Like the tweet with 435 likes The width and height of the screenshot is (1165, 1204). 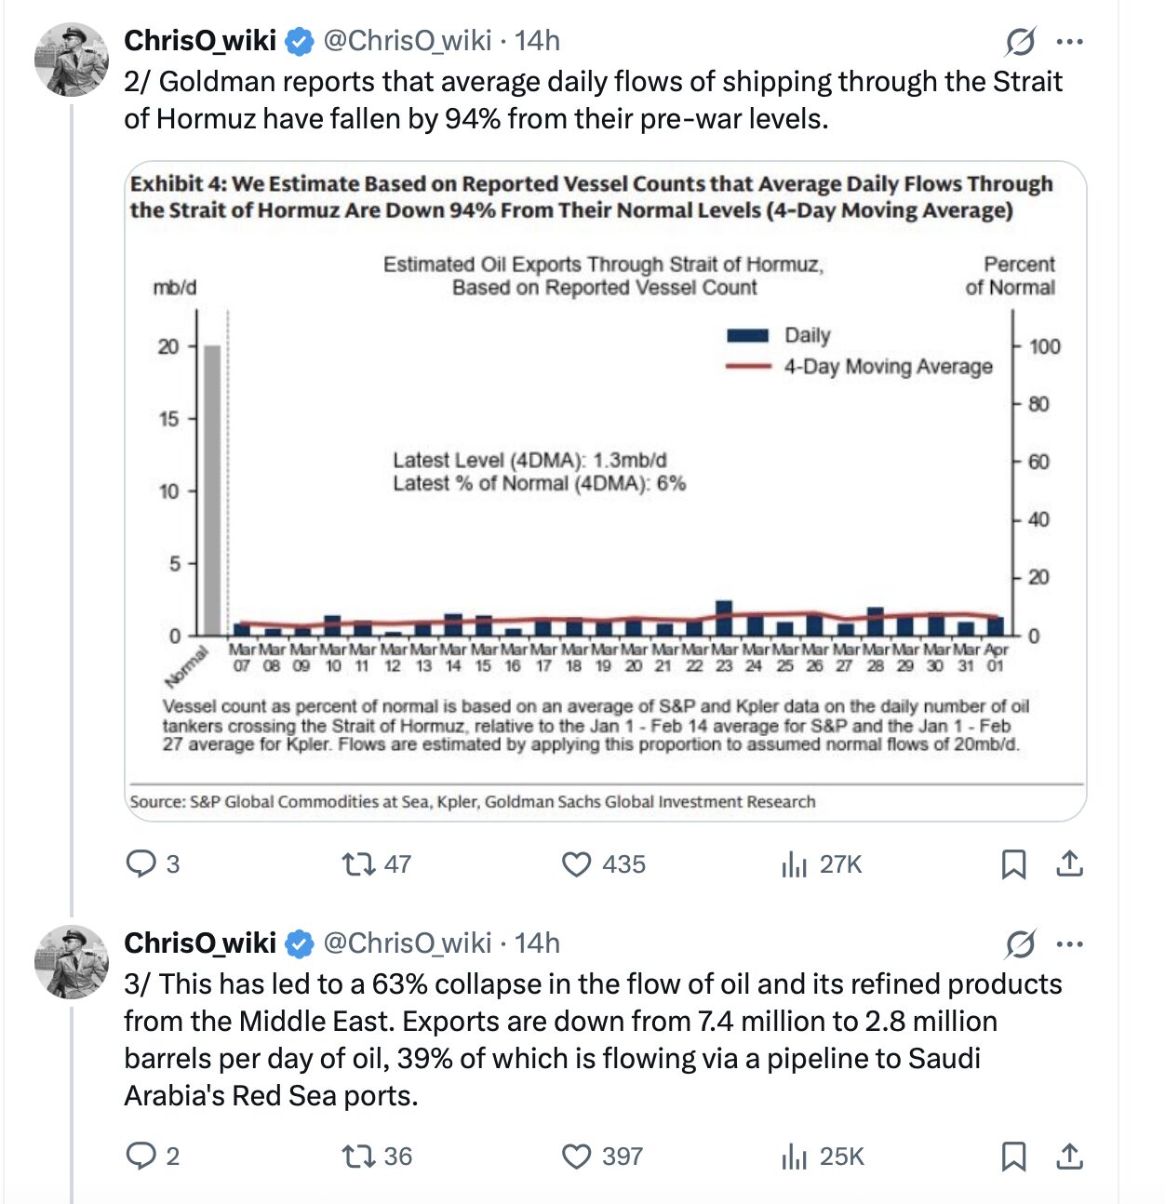pyautogui.click(x=577, y=864)
